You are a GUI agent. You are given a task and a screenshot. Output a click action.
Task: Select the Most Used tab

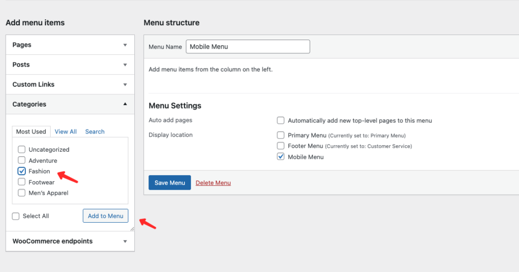click(x=31, y=131)
